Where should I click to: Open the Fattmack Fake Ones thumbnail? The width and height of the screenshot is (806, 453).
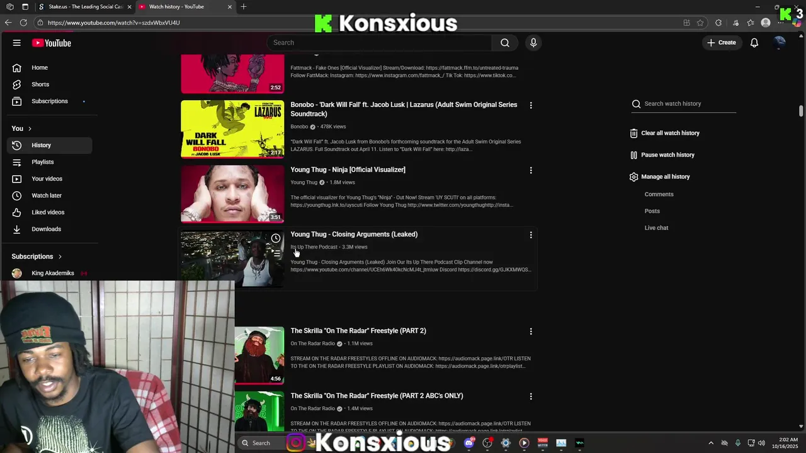coord(232,73)
